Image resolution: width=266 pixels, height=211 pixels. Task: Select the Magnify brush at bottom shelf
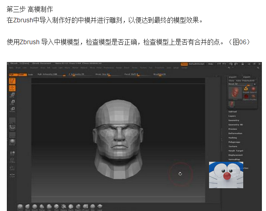point(78,207)
